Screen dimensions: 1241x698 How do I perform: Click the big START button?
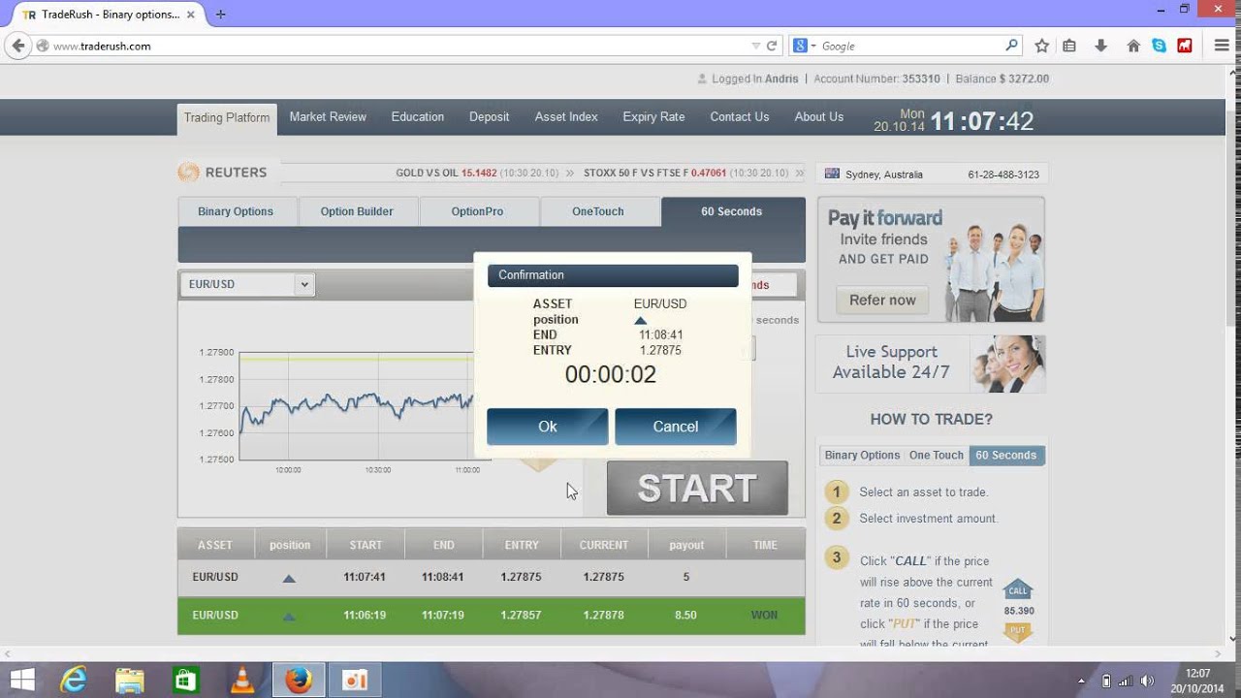(x=697, y=488)
